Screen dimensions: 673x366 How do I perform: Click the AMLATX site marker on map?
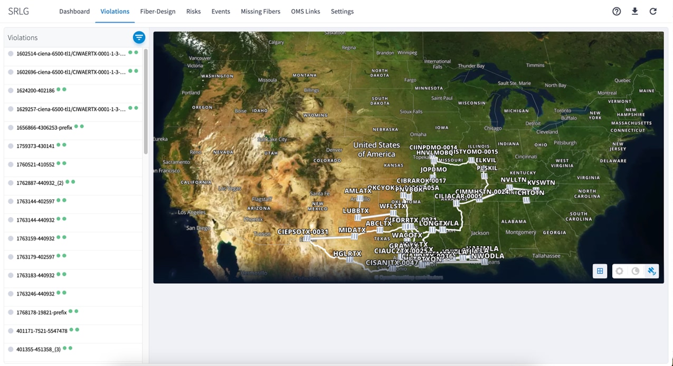pos(360,199)
